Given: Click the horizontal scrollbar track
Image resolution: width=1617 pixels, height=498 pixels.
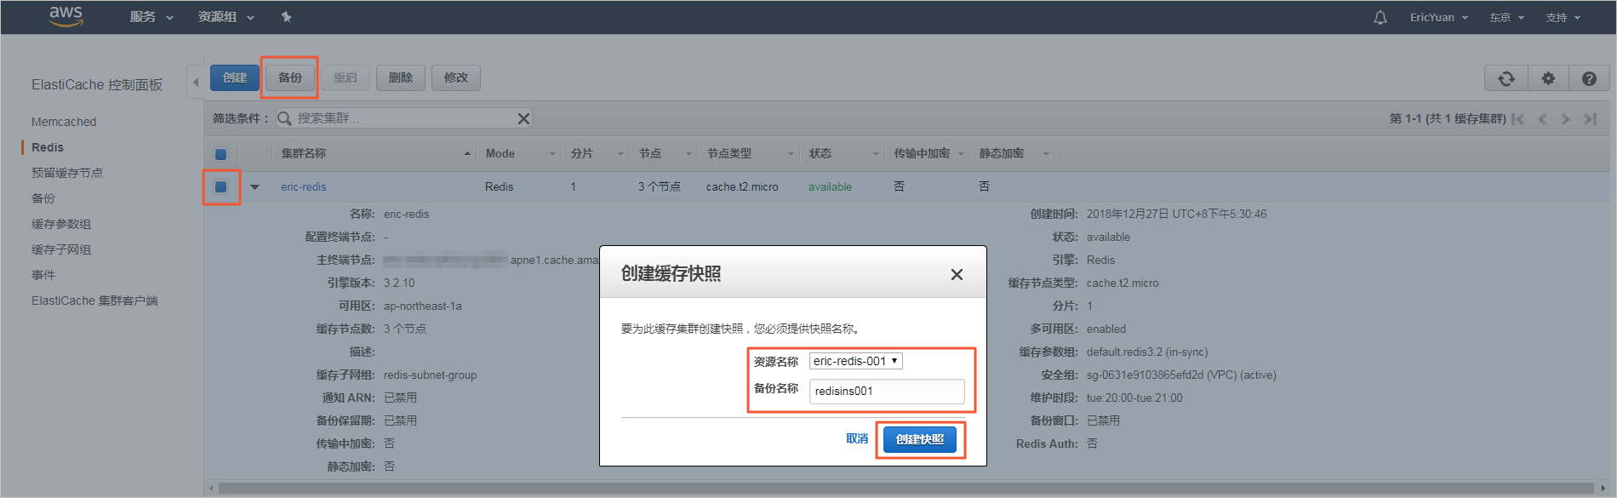Looking at the screenshot, I should pyautogui.click(x=906, y=488).
